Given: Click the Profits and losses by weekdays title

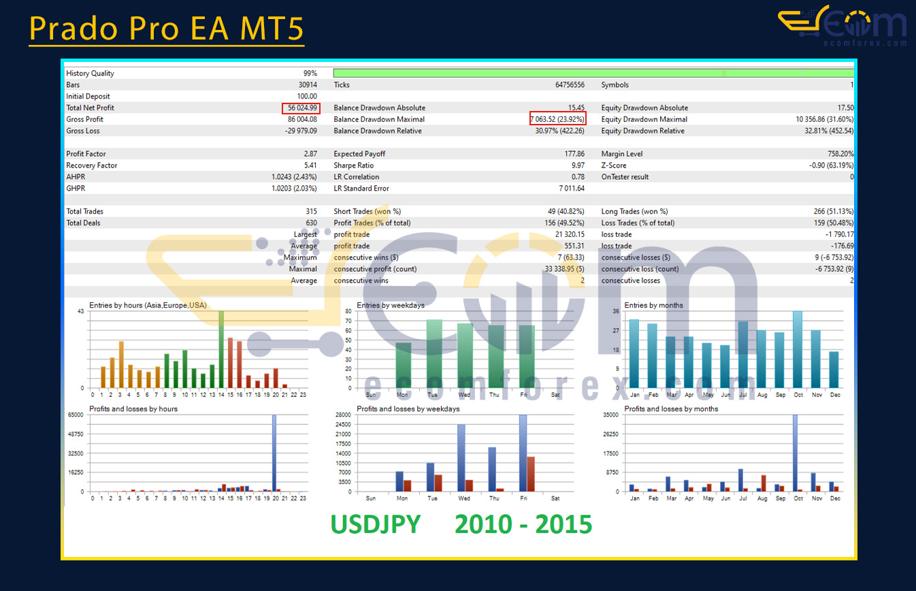Looking at the screenshot, I should pos(408,409).
